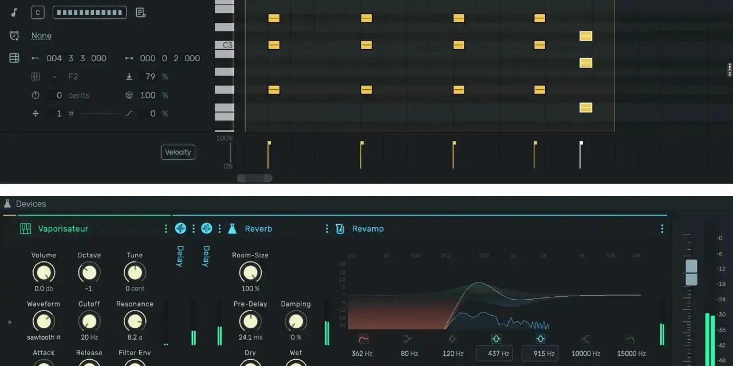Click the first Delay waveform icon
733x366 pixels.
pos(180,229)
